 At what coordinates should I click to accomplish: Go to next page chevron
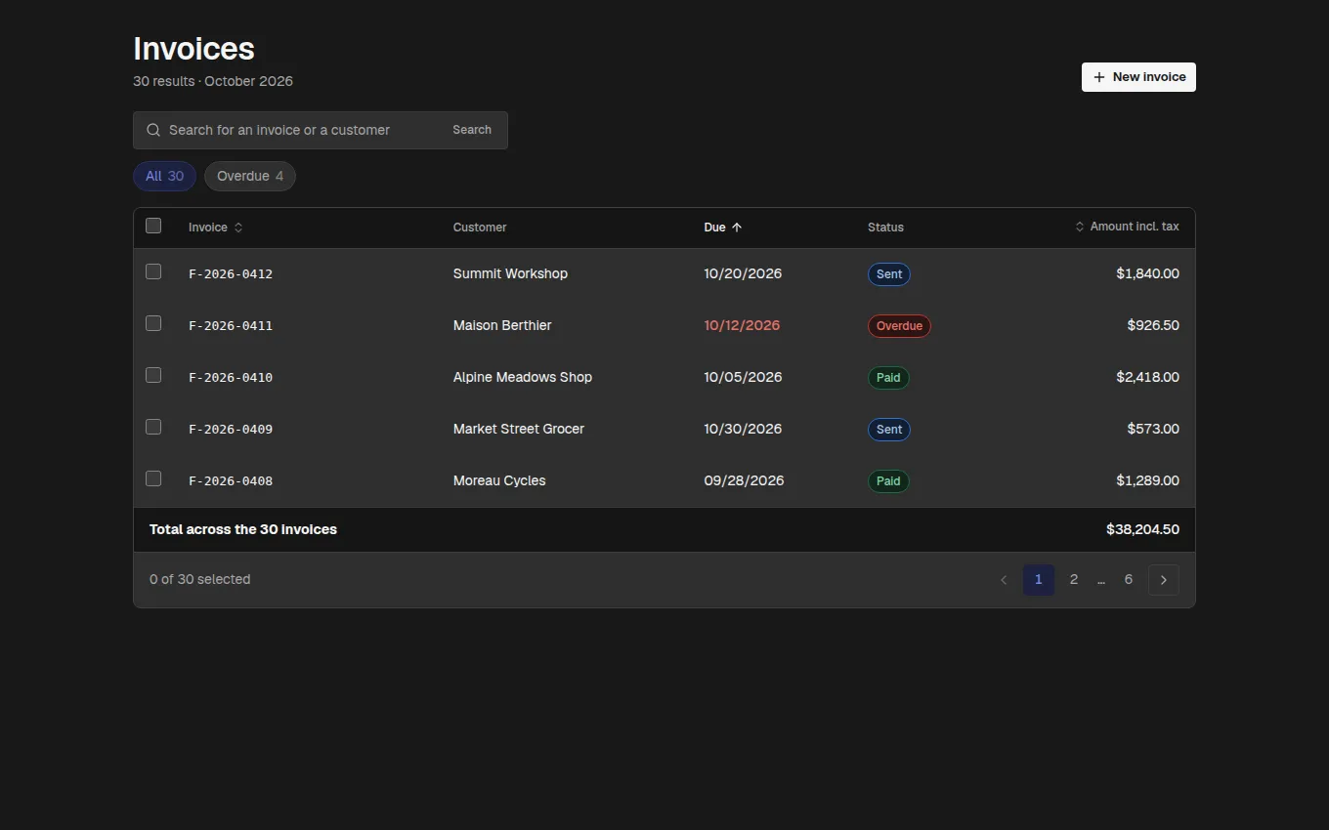click(1163, 580)
